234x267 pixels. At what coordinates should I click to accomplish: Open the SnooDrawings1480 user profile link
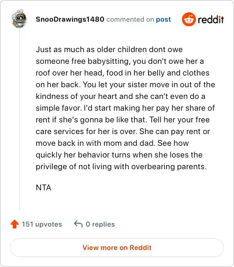pos(70,19)
